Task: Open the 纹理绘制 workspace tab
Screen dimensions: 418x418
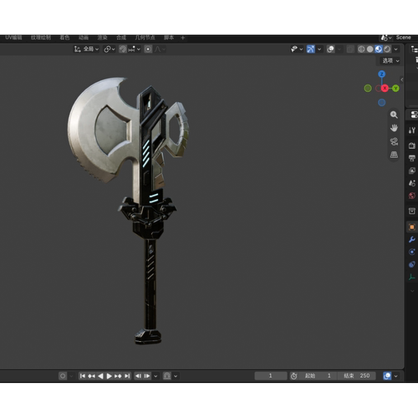Action: pos(41,38)
